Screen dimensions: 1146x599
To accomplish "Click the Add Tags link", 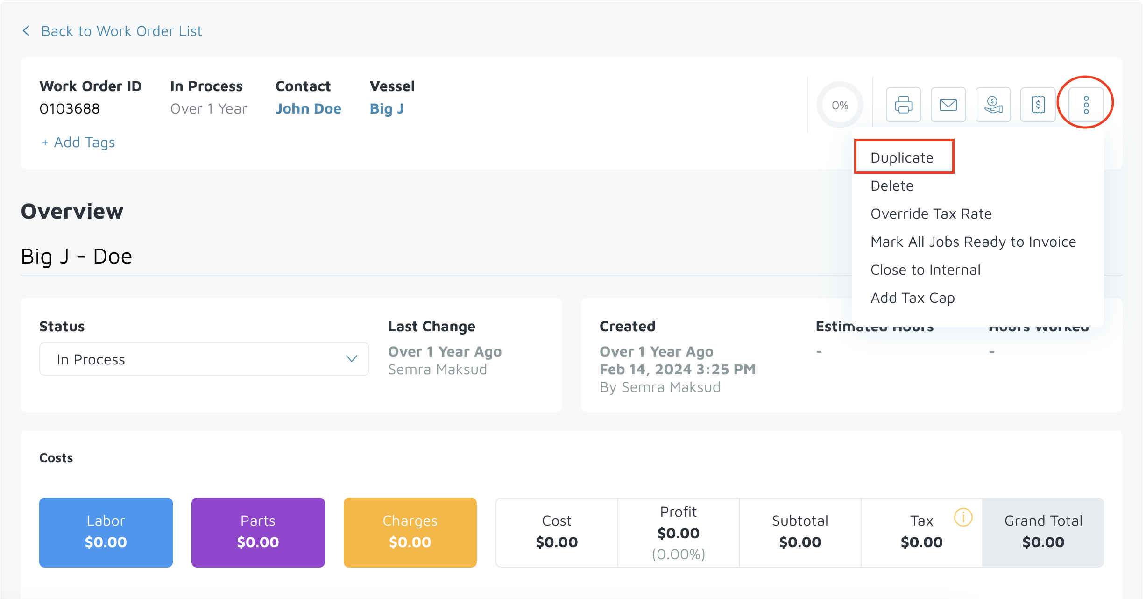I will tap(78, 142).
